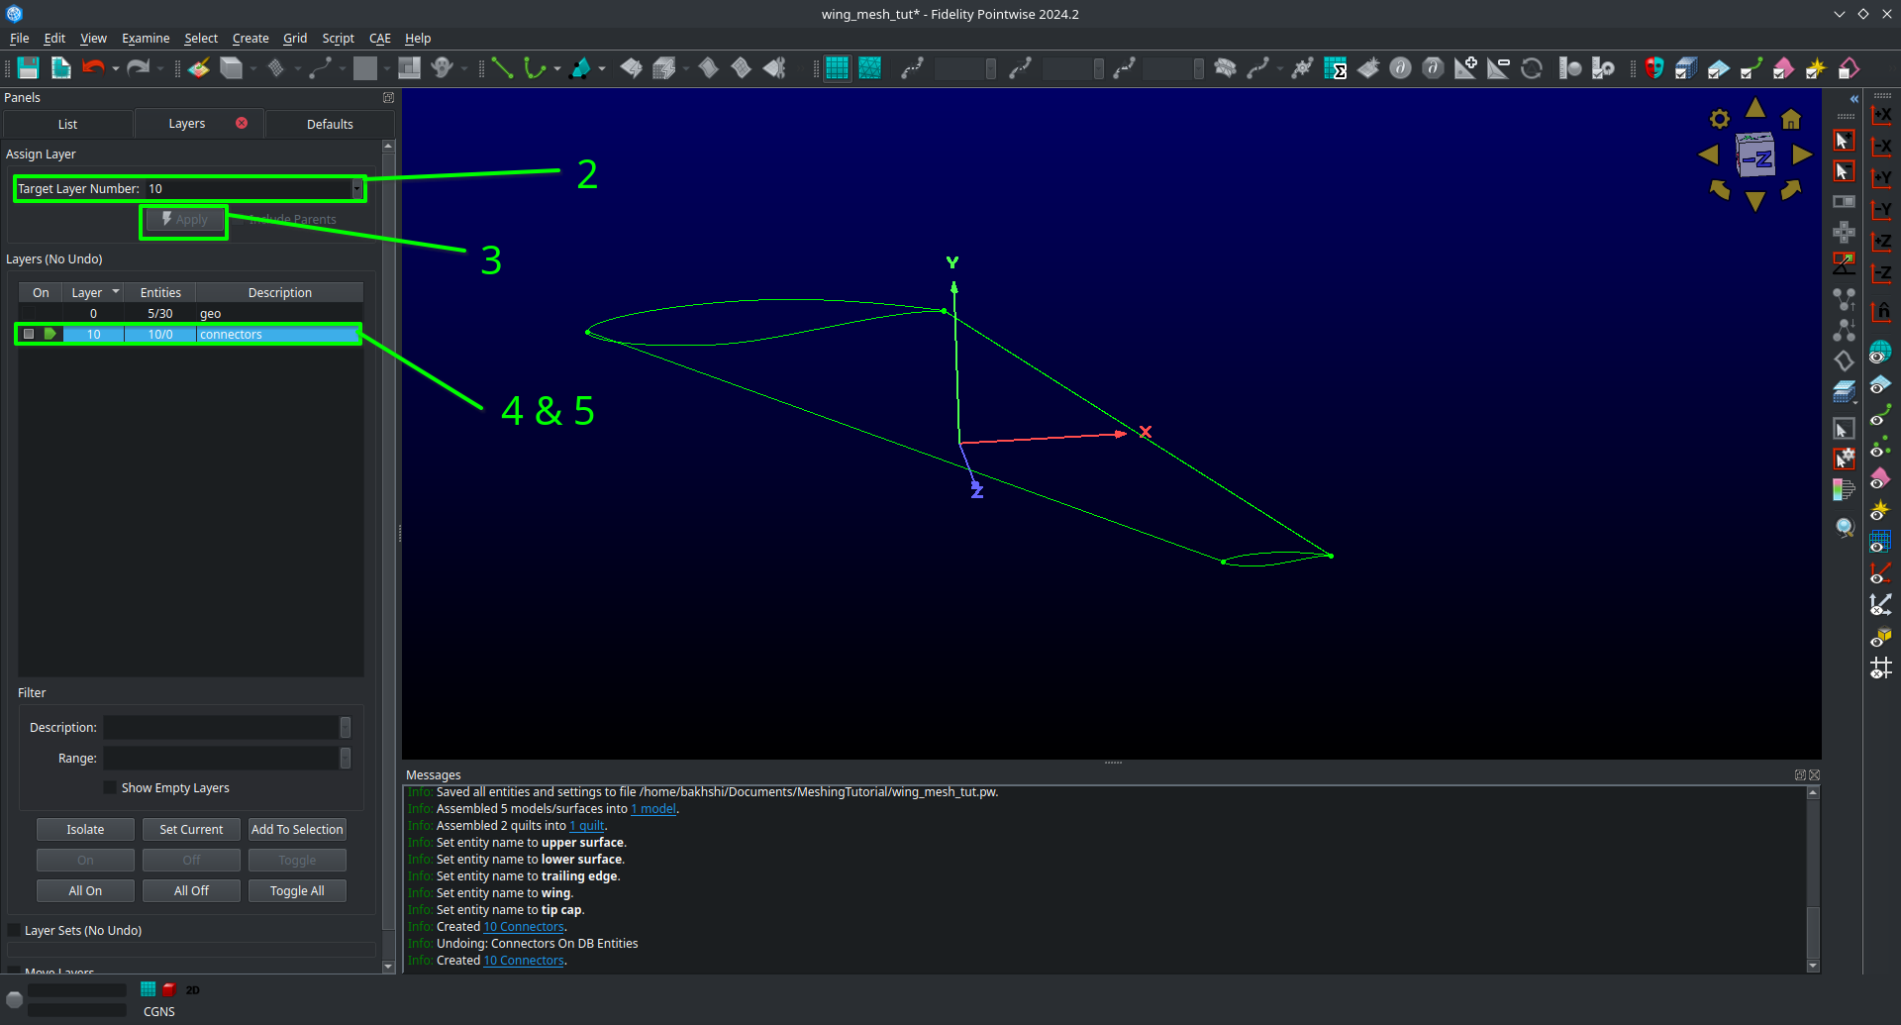The width and height of the screenshot is (1901, 1025).
Task: Check the Layer Sets (No Undo) checkbox
Action: pos(13,930)
